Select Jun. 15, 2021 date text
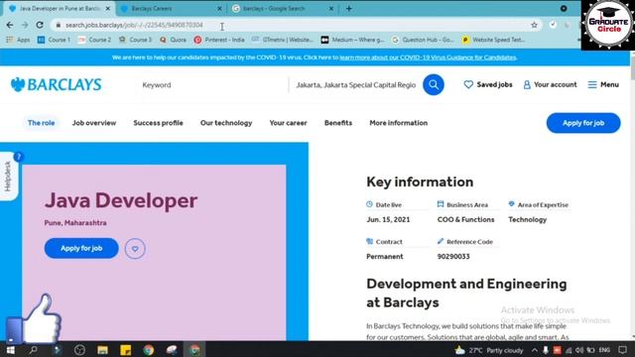Screen dimensions: 635x357 click(x=388, y=219)
